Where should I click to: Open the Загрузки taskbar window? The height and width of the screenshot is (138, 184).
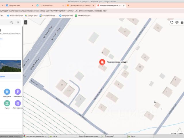click(114, 136)
